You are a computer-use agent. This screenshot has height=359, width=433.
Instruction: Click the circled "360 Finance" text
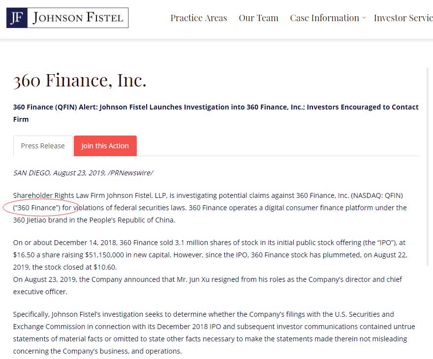point(37,208)
